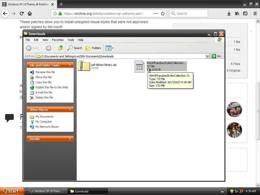Click the Firefox URL address field

pos(104,14)
